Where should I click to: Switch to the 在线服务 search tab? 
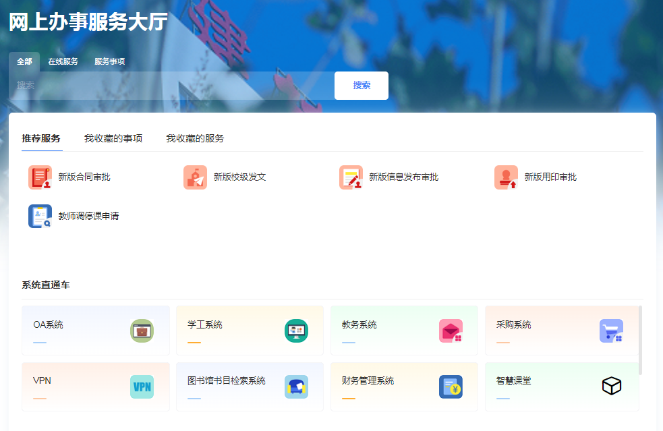click(x=63, y=61)
